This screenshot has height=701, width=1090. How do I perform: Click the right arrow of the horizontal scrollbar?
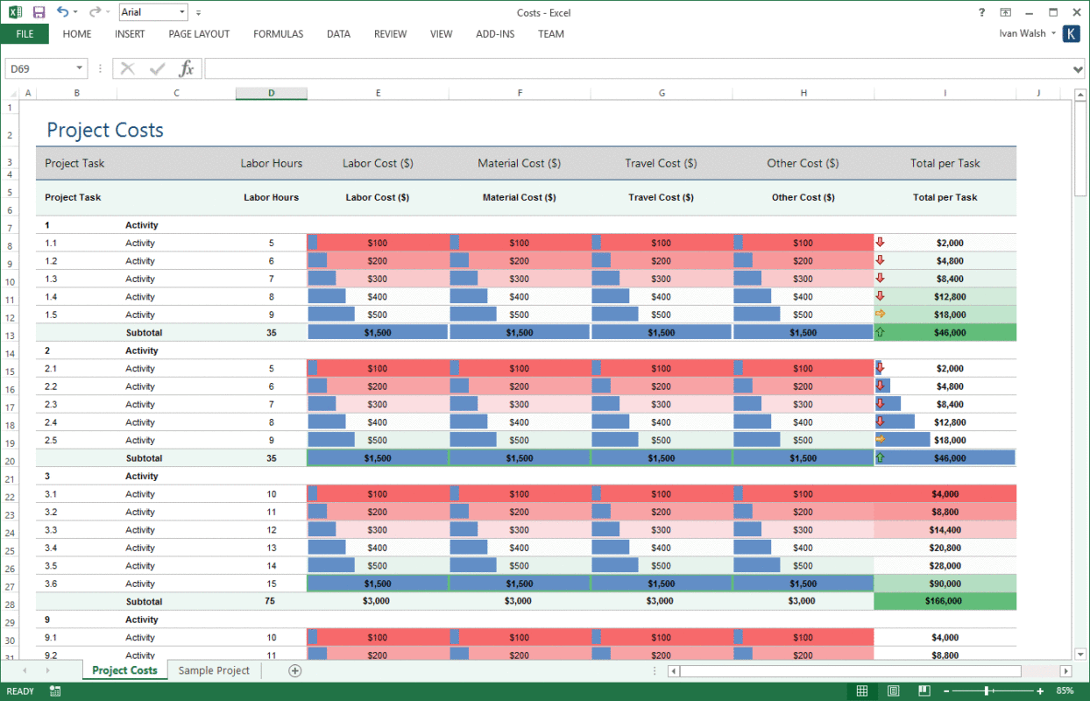click(x=1065, y=670)
